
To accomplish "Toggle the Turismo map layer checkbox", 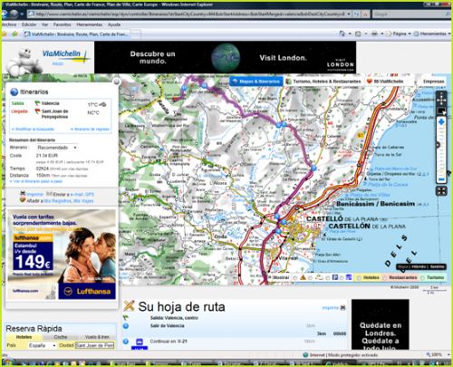I will click(422, 277).
